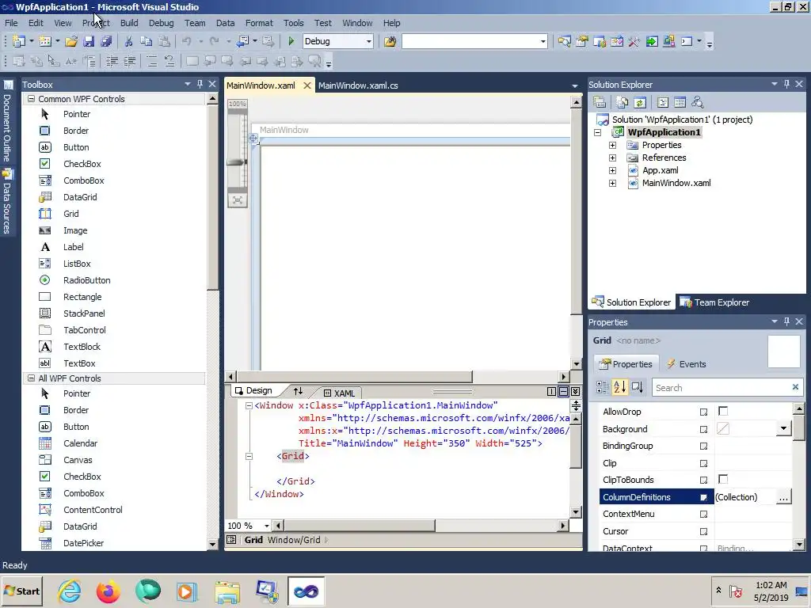Open the Build menu

pos(129,23)
